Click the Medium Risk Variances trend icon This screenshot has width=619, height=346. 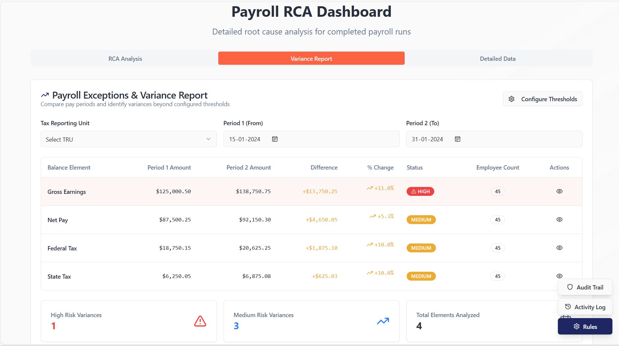[383, 321]
